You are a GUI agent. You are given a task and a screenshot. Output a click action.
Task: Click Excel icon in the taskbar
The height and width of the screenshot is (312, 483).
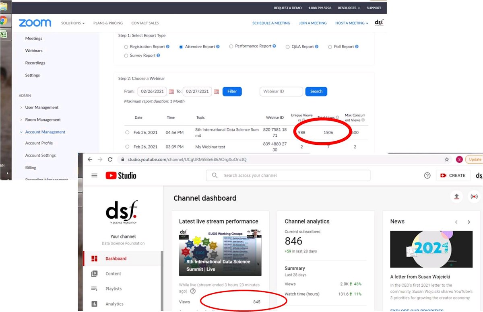click(3, 34)
